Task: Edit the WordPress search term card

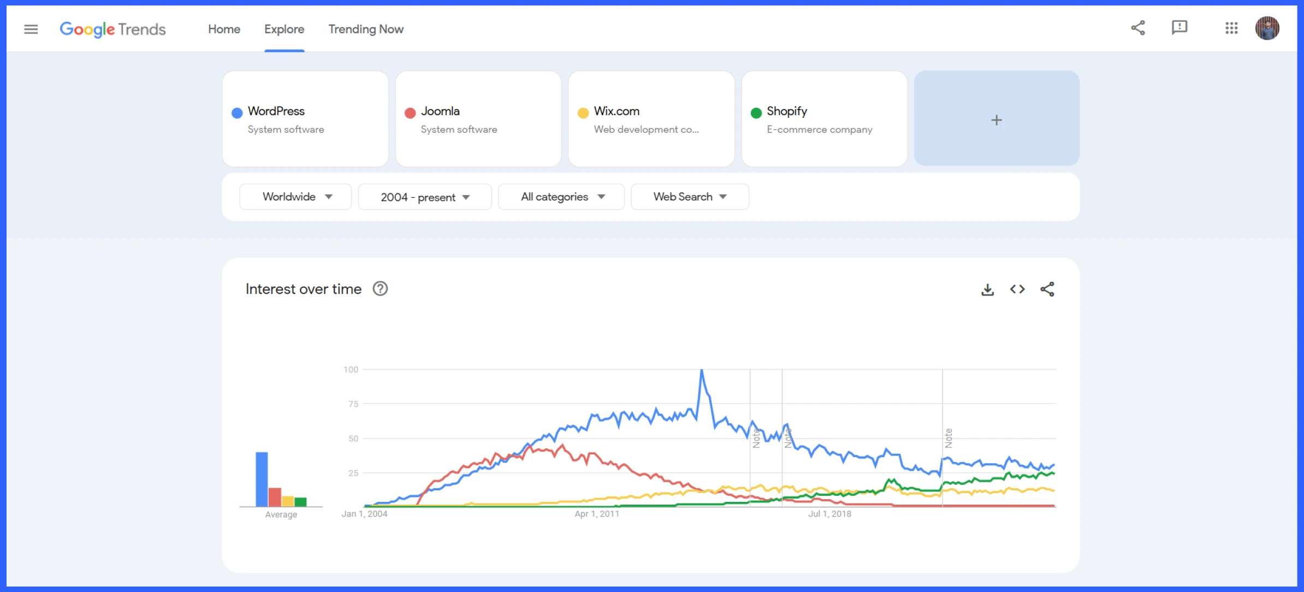Action: click(305, 119)
